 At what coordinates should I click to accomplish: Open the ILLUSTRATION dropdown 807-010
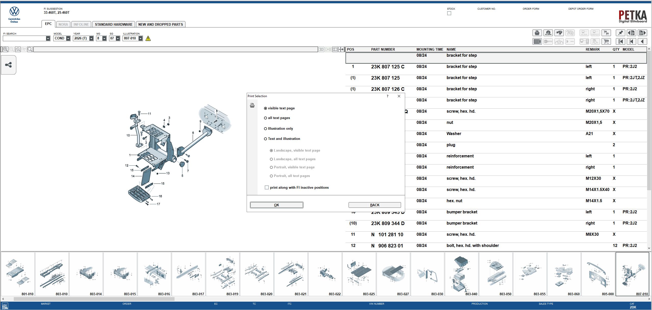coord(140,38)
